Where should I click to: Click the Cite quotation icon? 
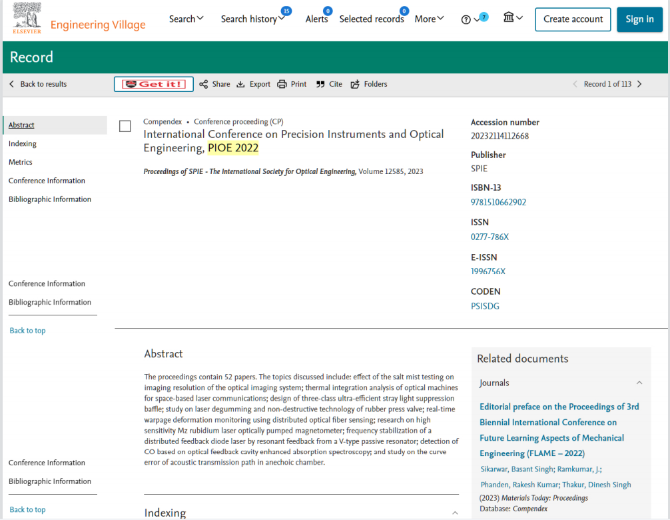point(320,84)
